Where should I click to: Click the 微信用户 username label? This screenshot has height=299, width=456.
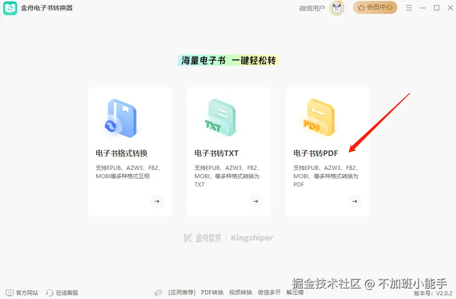312,8
